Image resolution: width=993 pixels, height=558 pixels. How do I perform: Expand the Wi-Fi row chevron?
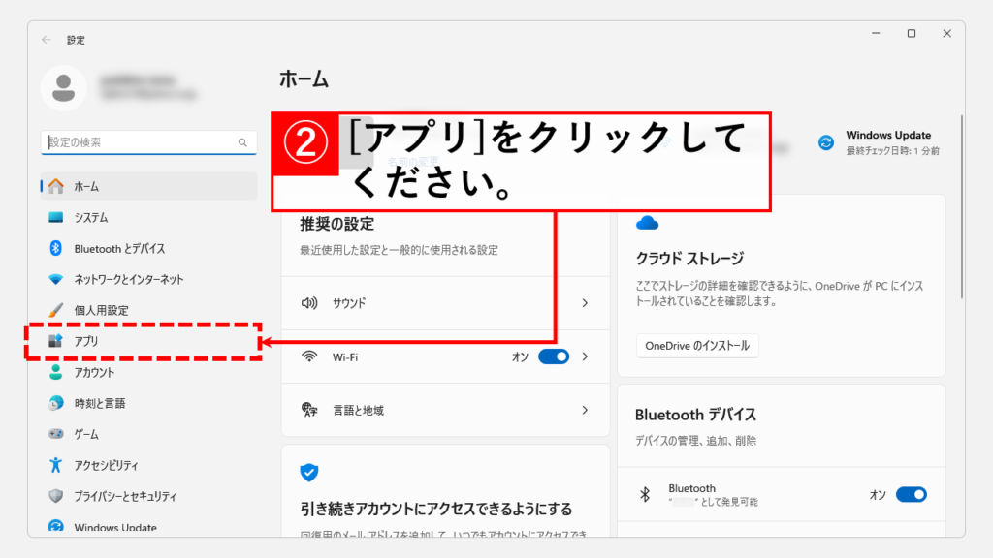[x=585, y=356]
